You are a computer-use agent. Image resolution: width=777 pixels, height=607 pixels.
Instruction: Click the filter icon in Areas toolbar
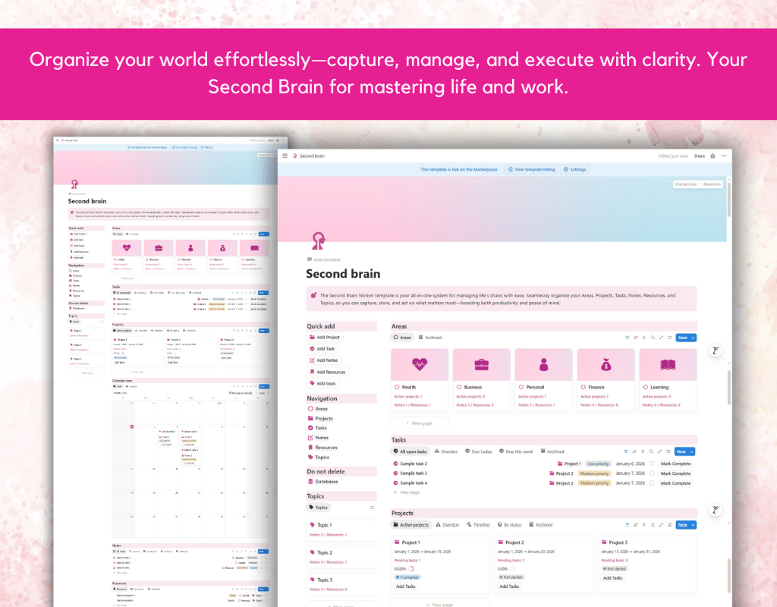click(x=627, y=338)
